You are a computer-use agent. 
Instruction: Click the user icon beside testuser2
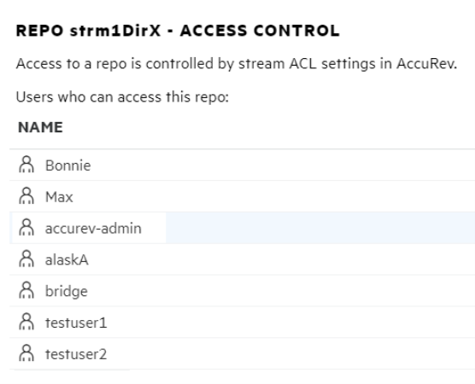click(26, 353)
